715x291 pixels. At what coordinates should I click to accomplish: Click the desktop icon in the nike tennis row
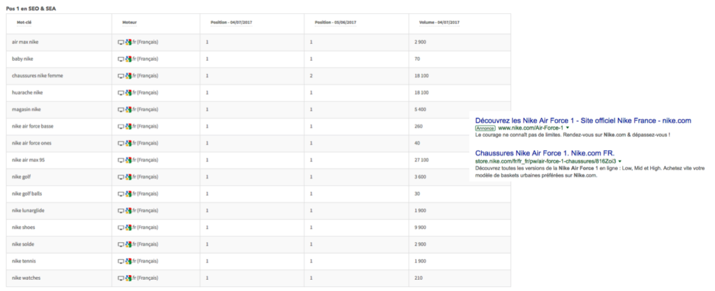(x=121, y=262)
